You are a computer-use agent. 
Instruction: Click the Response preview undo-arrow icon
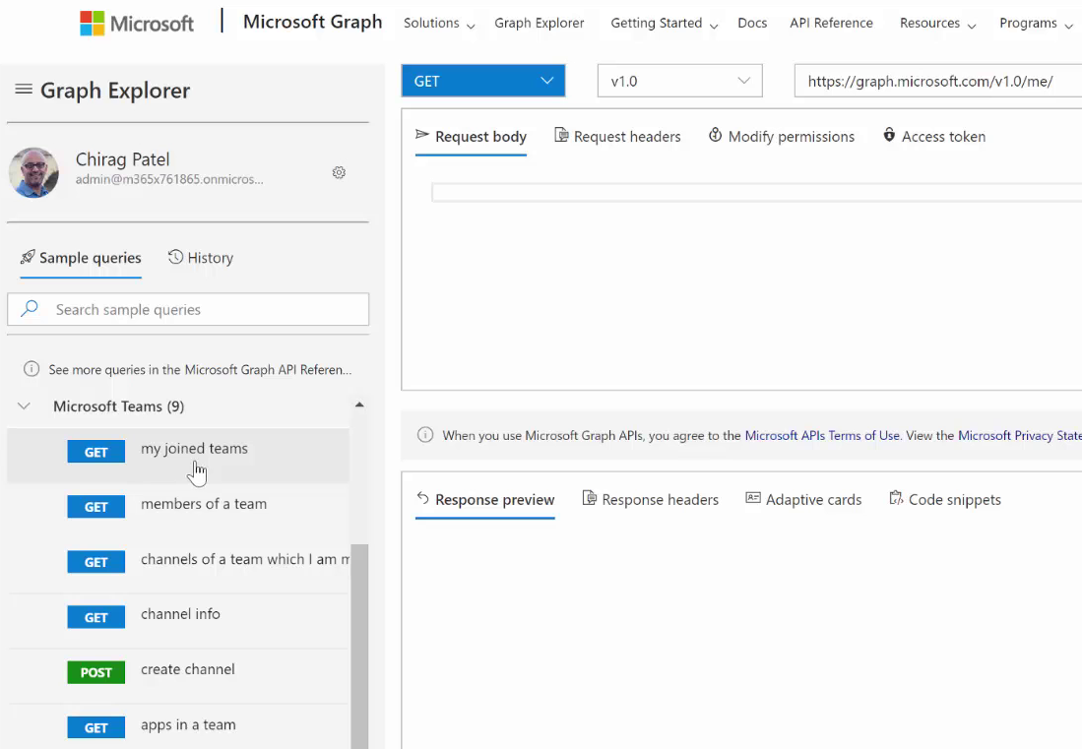(x=423, y=498)
